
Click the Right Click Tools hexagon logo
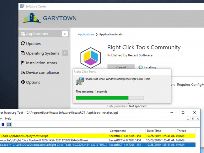tap(90, 55)
